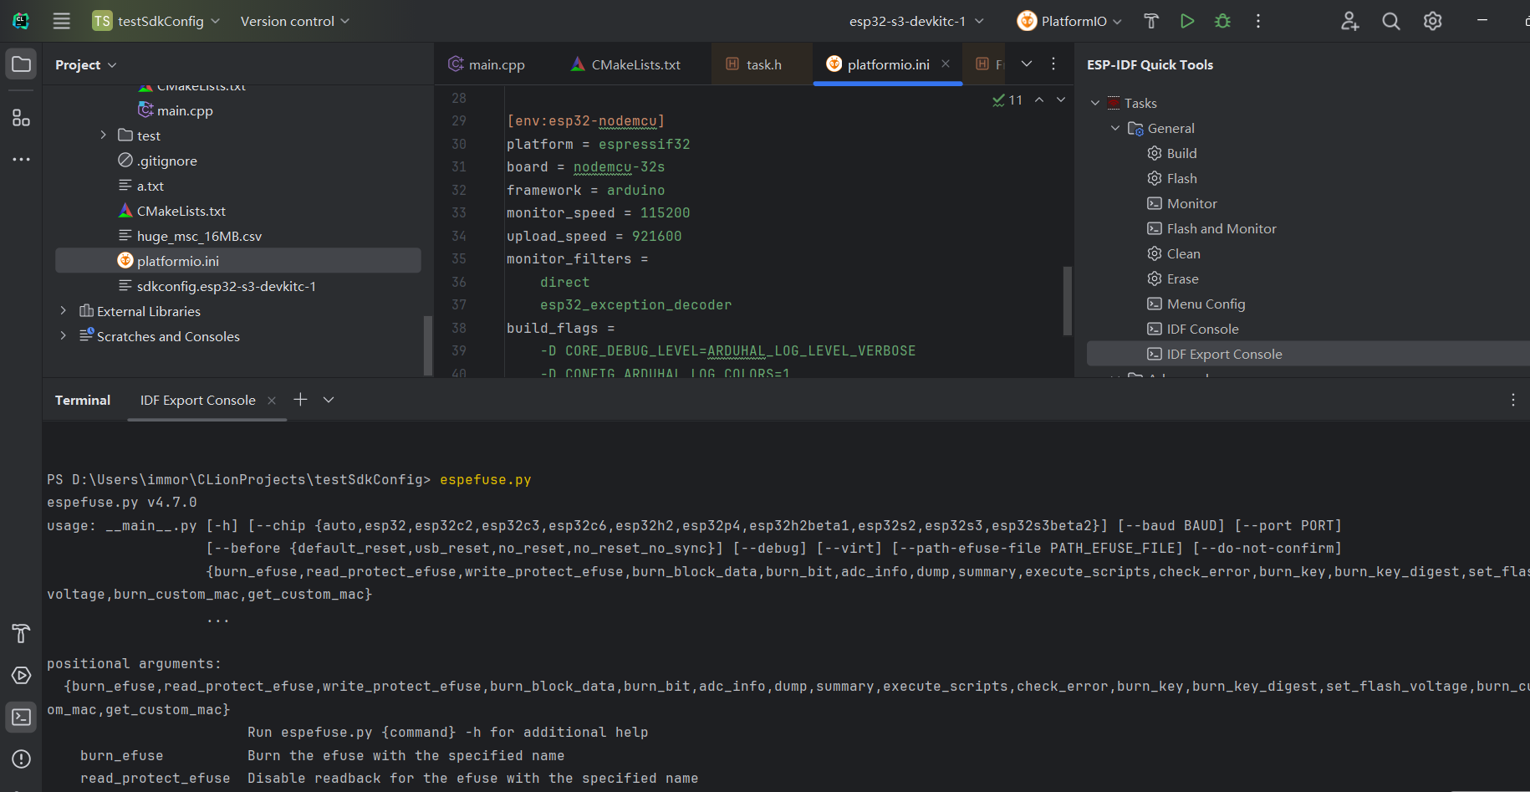The height and width of the screenshot is (792, 1530).
Task: Run the Monitor task
Action: pyautogui.click(x=1182, y=203)
